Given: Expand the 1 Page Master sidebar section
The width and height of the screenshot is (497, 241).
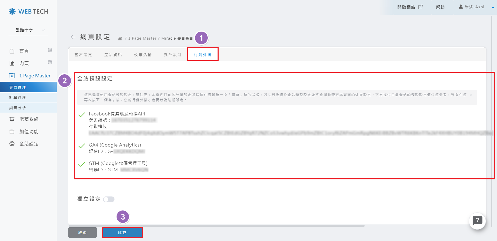Looking at the screenshot, I should (35, 76).
